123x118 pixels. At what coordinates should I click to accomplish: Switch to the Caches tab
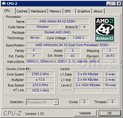22,11
